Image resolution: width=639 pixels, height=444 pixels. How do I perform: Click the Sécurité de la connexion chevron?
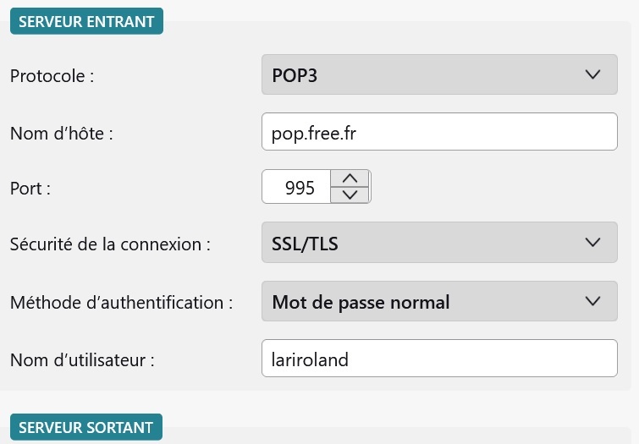(592, 243)
